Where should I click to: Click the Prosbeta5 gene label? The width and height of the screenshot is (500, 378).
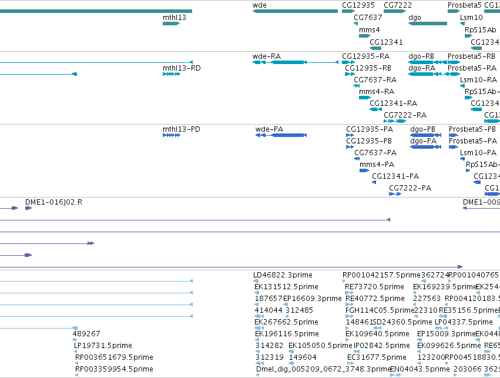click(464, 5)
